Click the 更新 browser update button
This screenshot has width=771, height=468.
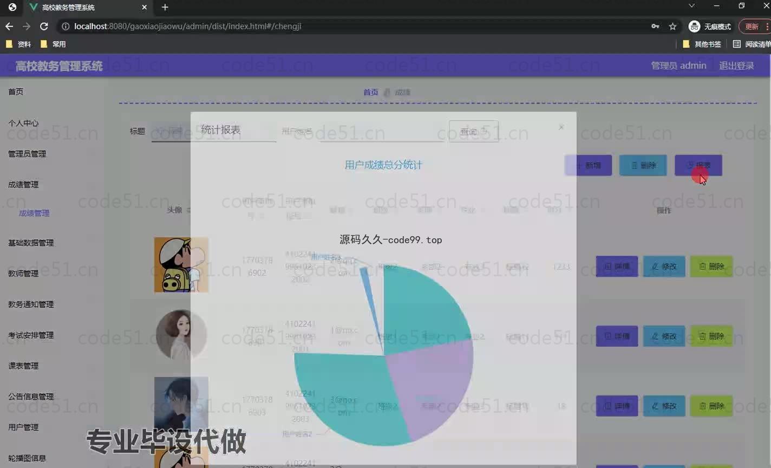coord(752,26)
